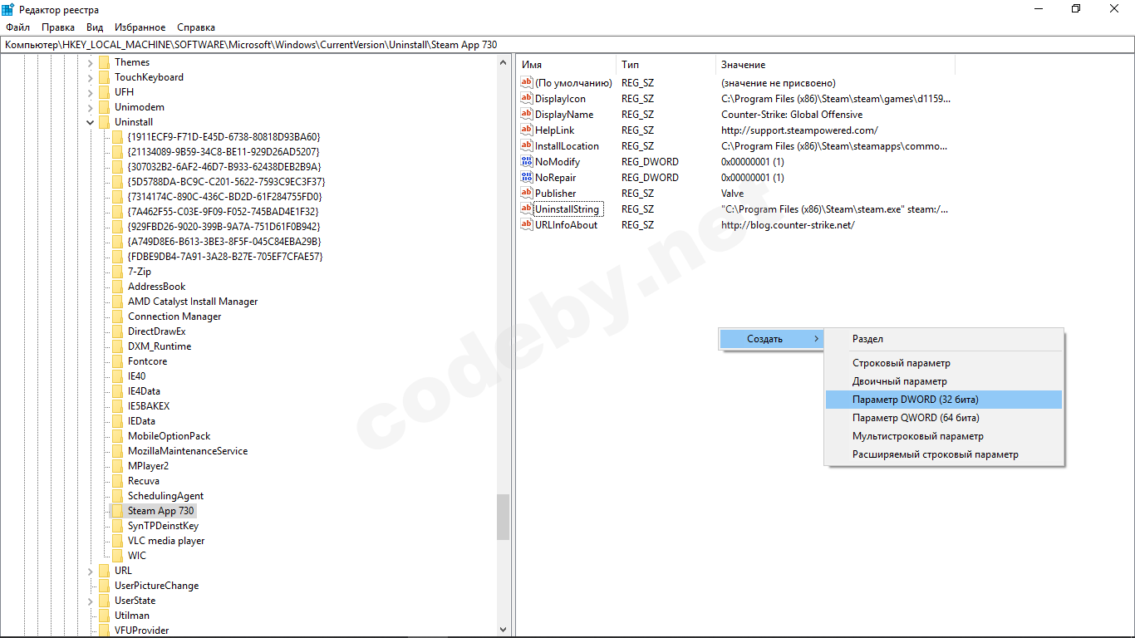Click the DirectDrawEx folder icon
Image resolution: width=1135 pixels, height=638 pixels.
pos(117,331)
